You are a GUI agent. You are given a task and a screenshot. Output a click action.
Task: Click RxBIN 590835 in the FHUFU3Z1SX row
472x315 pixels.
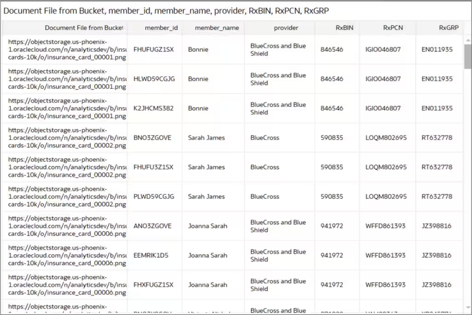[332, 167]
